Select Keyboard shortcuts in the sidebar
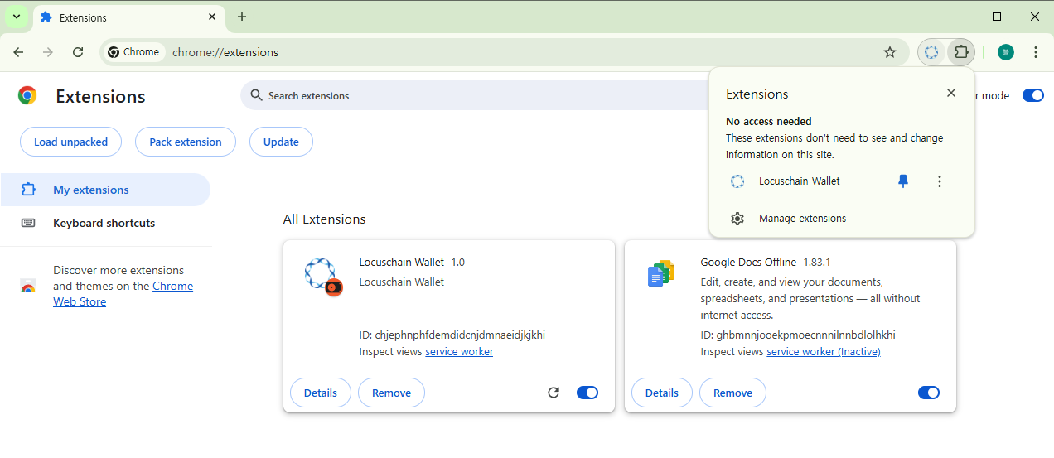The image size is (1054, 458). coord(104,223)
